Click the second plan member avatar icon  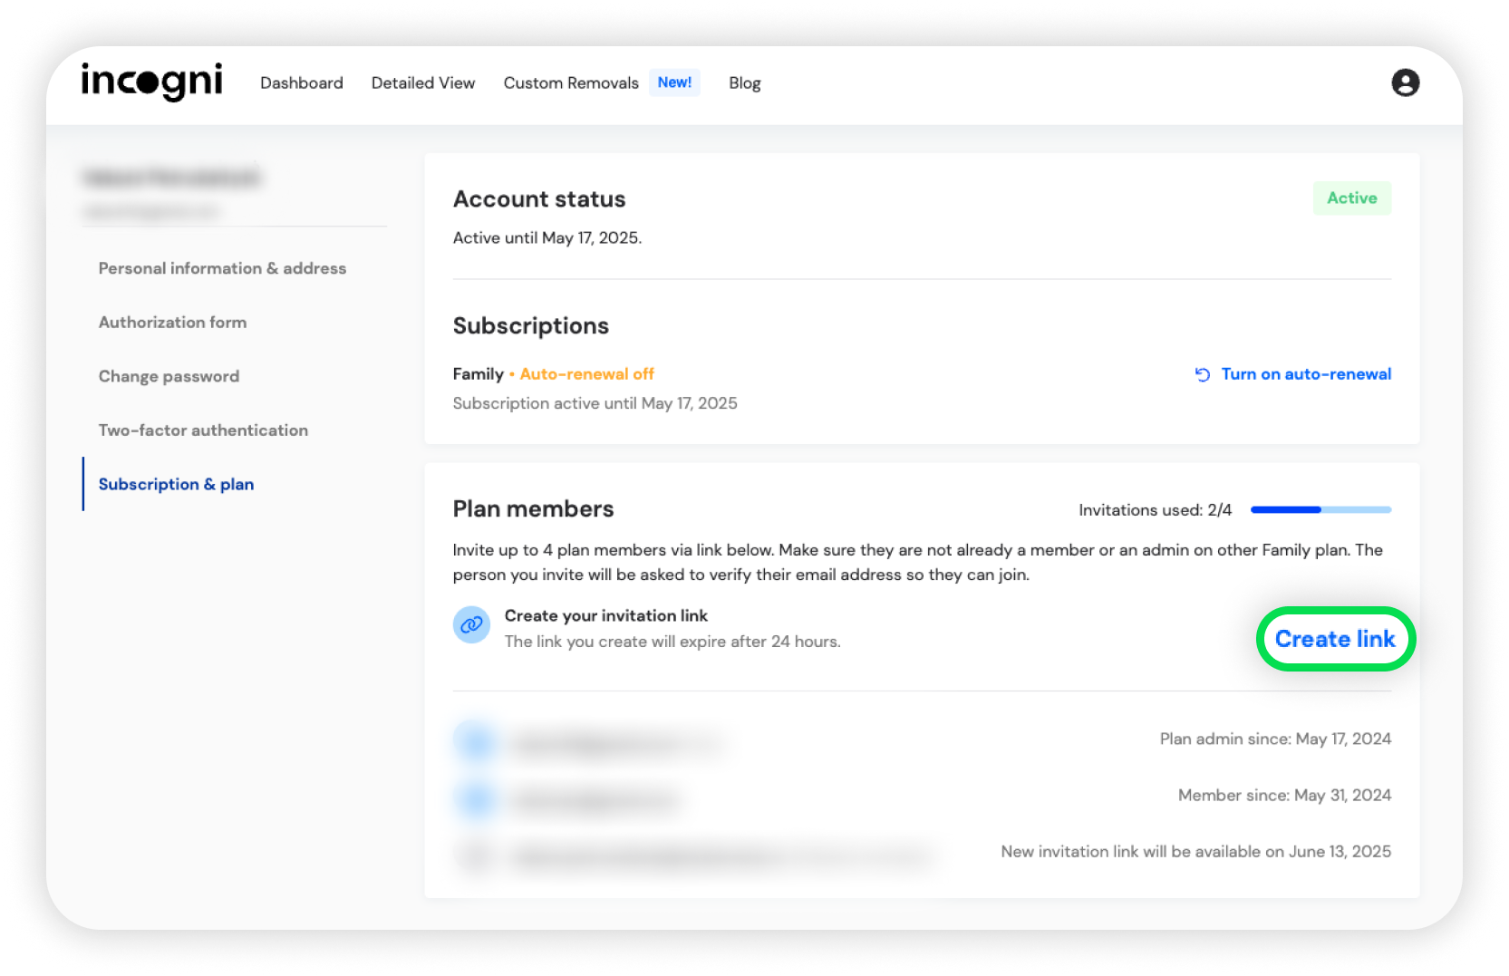(x=476, y=799)
